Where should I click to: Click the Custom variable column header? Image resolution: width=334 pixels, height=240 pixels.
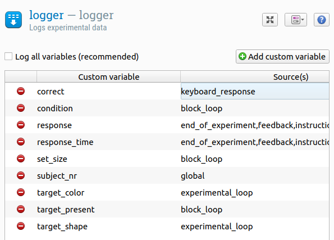point(109,77)
